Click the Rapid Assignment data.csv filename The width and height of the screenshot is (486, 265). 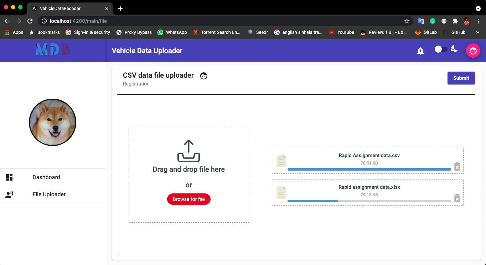click(369, 156)
